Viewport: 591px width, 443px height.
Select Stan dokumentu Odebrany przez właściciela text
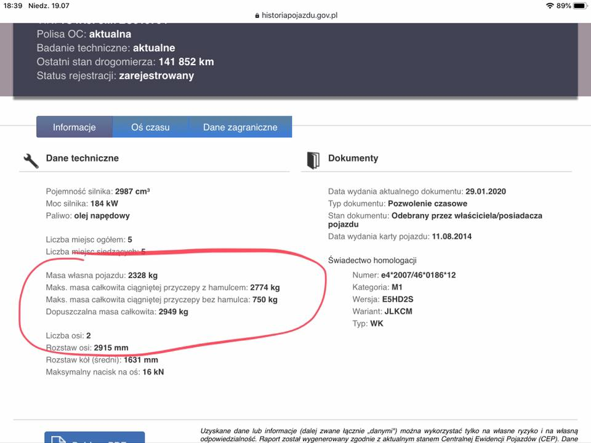435,220
